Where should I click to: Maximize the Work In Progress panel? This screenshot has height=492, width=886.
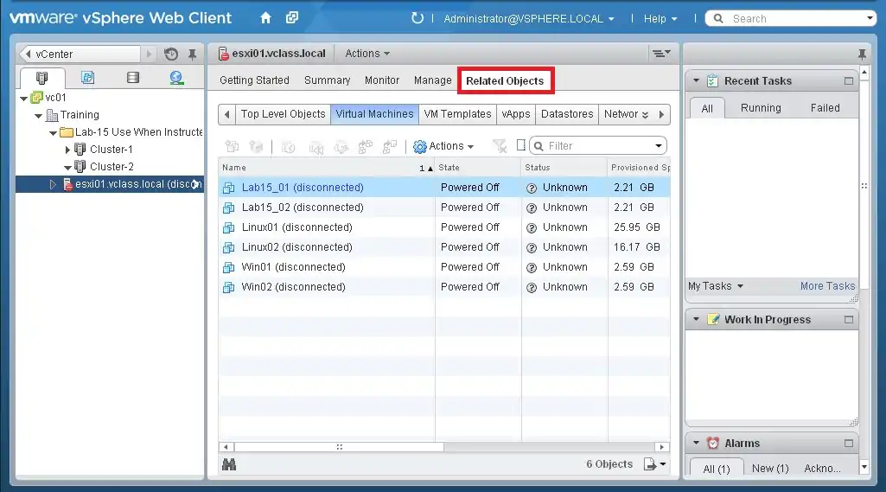coord(849,320)
